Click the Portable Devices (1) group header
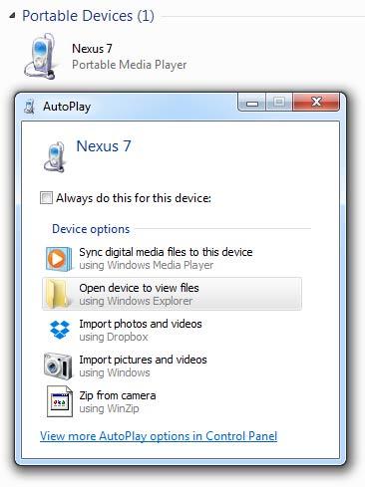Image resolution: width=365 pixels, height=487 pixels. tap(88, 16)
